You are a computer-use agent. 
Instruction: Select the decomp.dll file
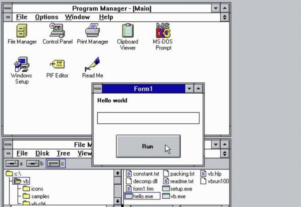pyautogui.click(x=142, y=181)
